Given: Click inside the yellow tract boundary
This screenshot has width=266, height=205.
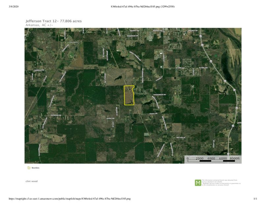Looking at the screenshot, I should click(128, 95).
